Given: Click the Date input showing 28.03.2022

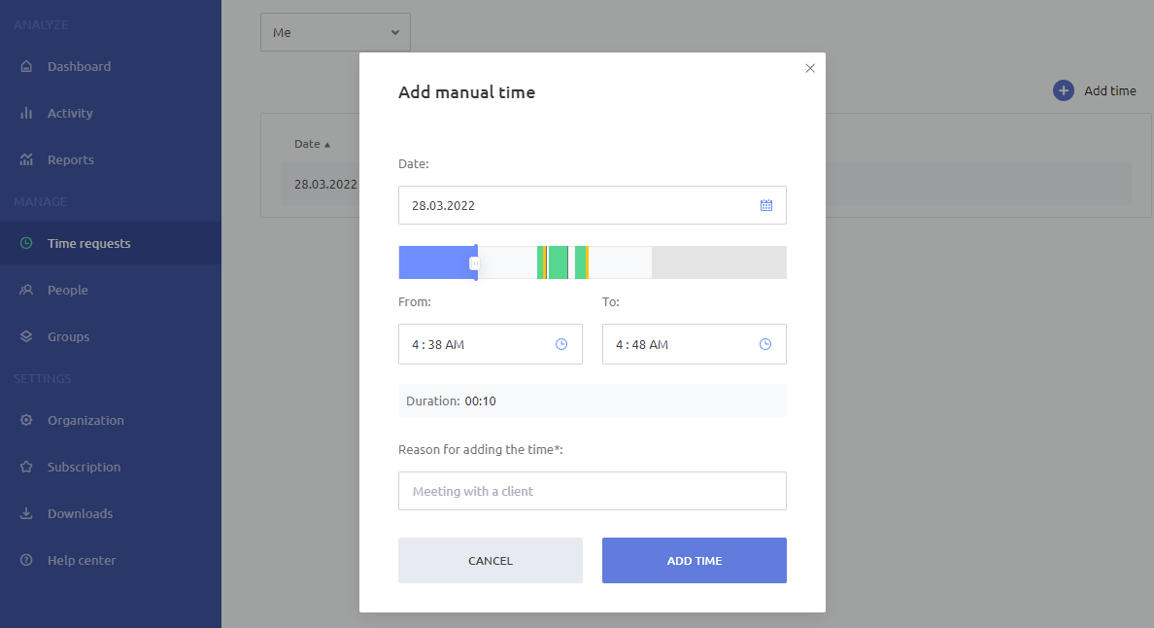Looking at the screenshot, I should pyautogui.click(x=593, y=205).
